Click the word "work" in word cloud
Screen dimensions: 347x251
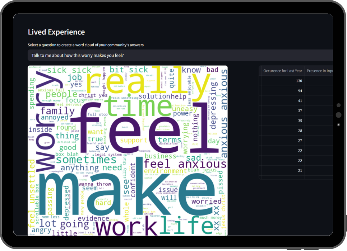point(125,227)
